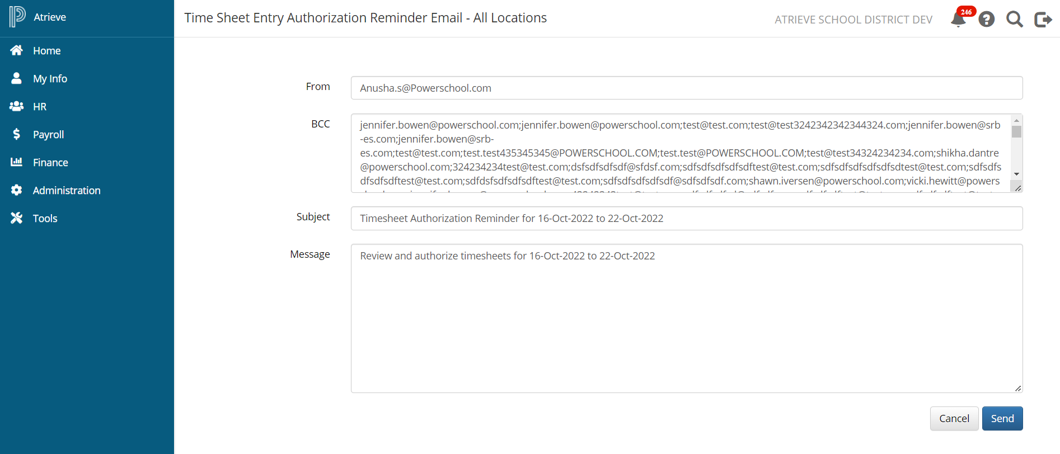Click the Payroll dollar sign icon

pos(17,134)
